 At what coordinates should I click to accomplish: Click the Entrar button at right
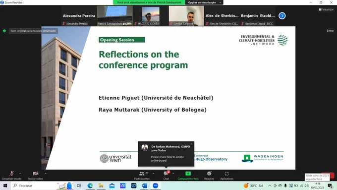click(x=331, y=31)
